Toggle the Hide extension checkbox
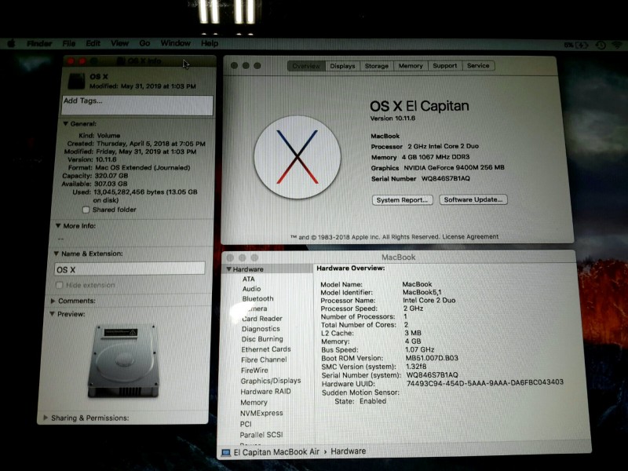Image resolution: width=628 pixels, height=471 pixels. [x=60, y=285]
